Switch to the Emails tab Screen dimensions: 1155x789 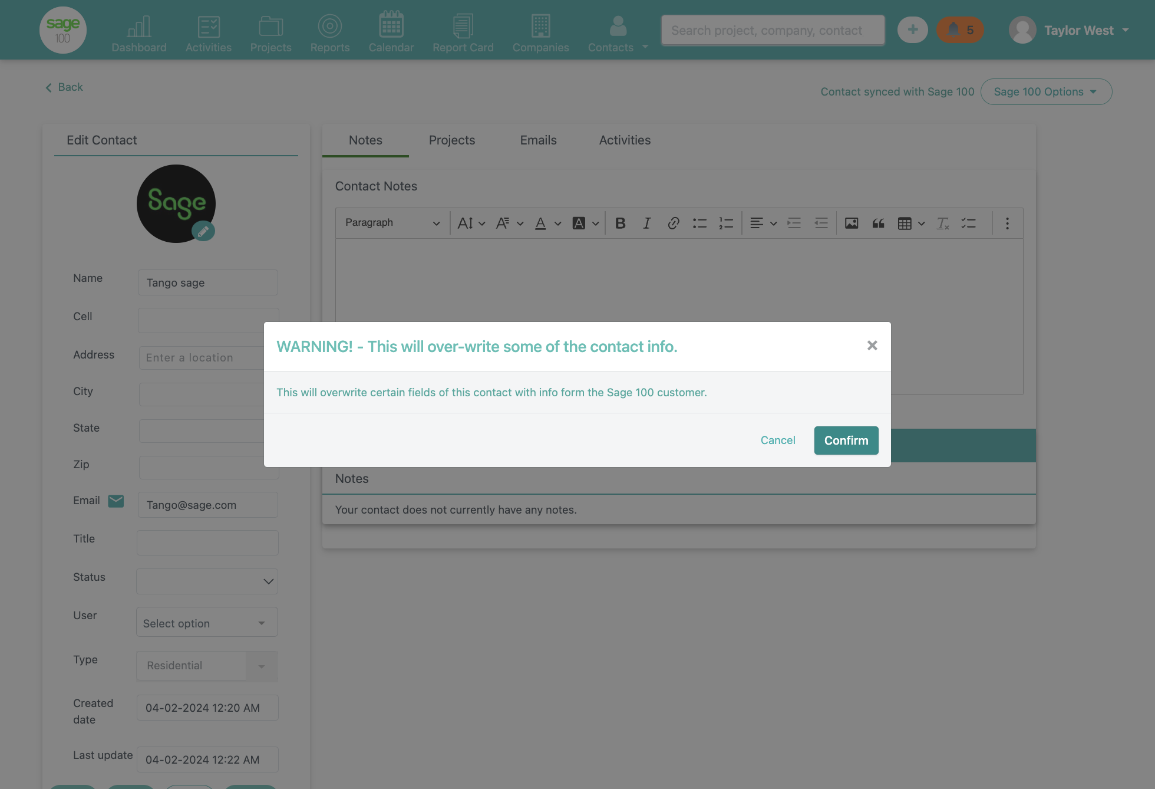pos(538,140)
